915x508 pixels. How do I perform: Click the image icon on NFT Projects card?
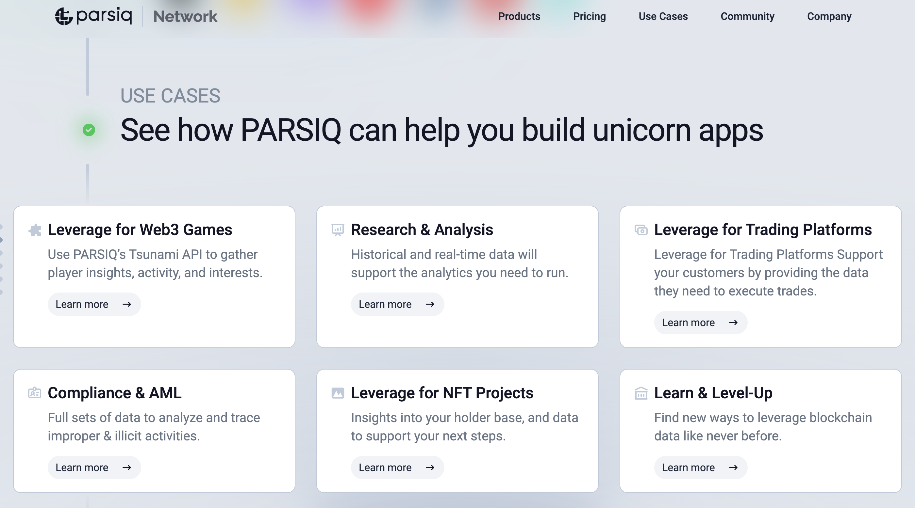tap(338, 393)
